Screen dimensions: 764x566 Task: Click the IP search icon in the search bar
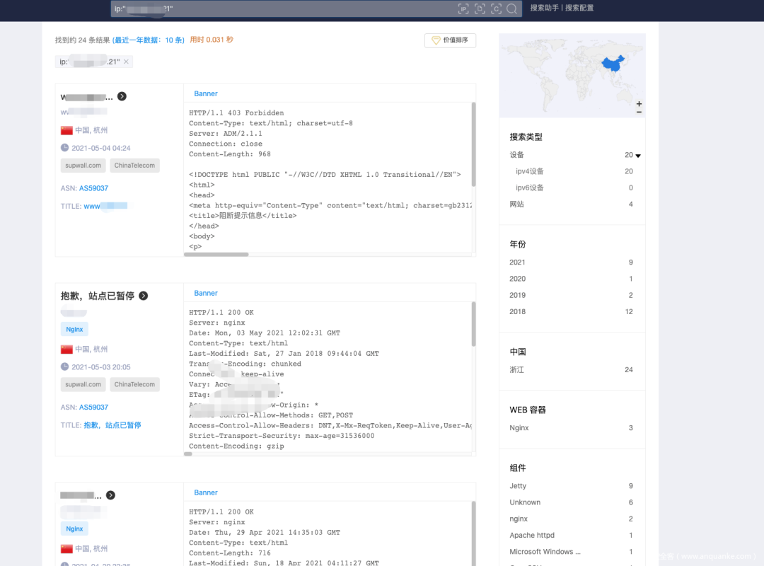pyautogui.click(x=463, y=8)
